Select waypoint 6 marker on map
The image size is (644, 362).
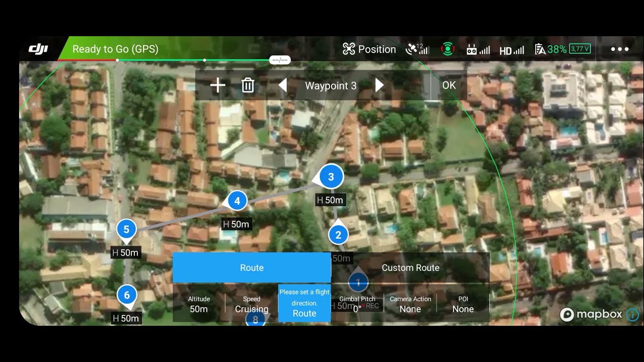click(127, 296)
